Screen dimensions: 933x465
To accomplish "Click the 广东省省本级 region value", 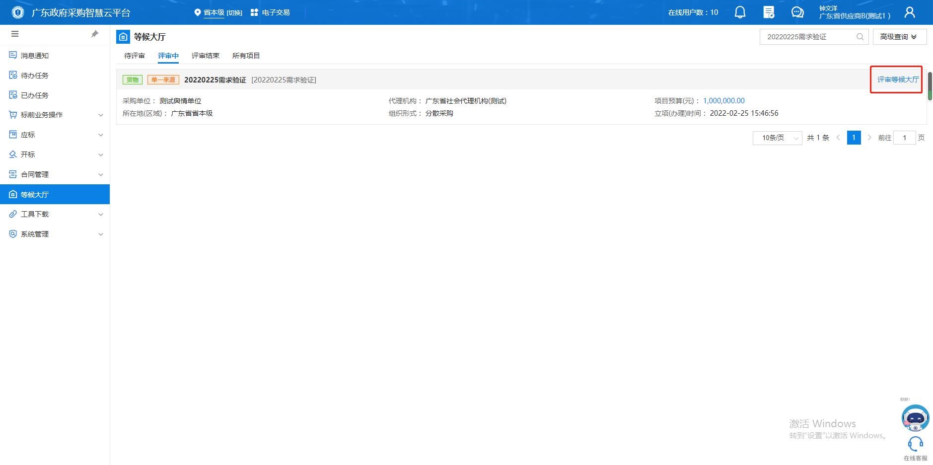I will [x=192, y=113].
